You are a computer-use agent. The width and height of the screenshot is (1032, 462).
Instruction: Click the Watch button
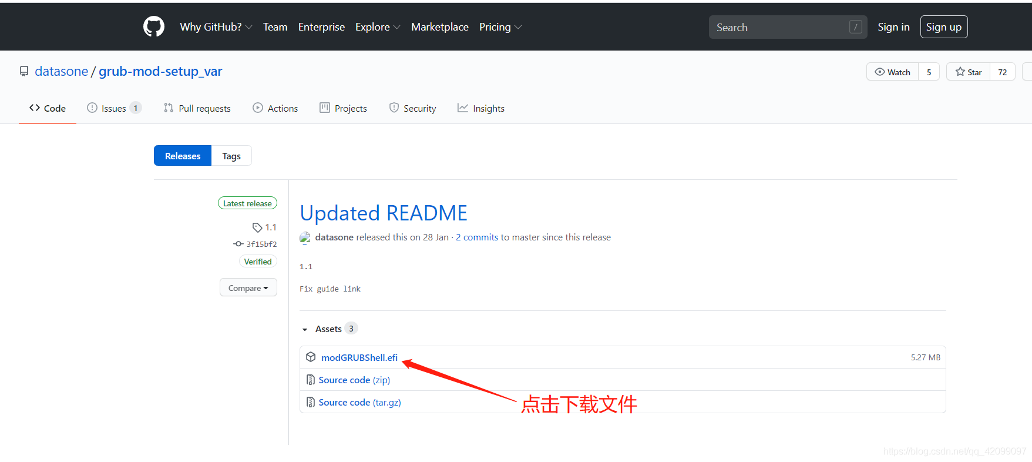892,72
